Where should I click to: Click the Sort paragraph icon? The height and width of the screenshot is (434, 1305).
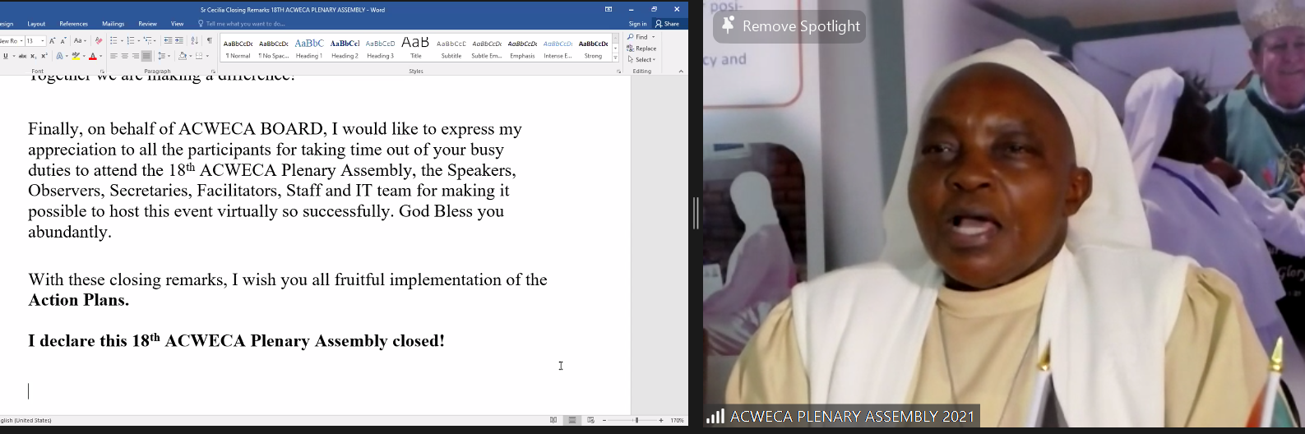click(x=195, y=40)
